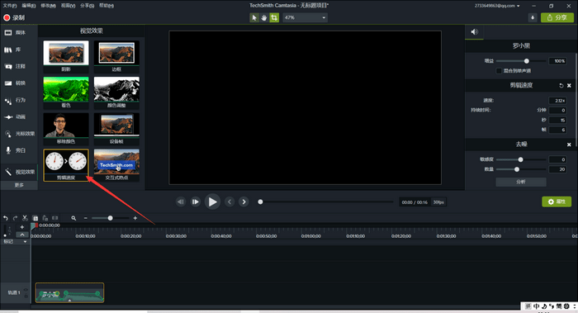Viewport: 578px width, 313px height.
Task: Click the download arrow icon near share
Action: 533,17
